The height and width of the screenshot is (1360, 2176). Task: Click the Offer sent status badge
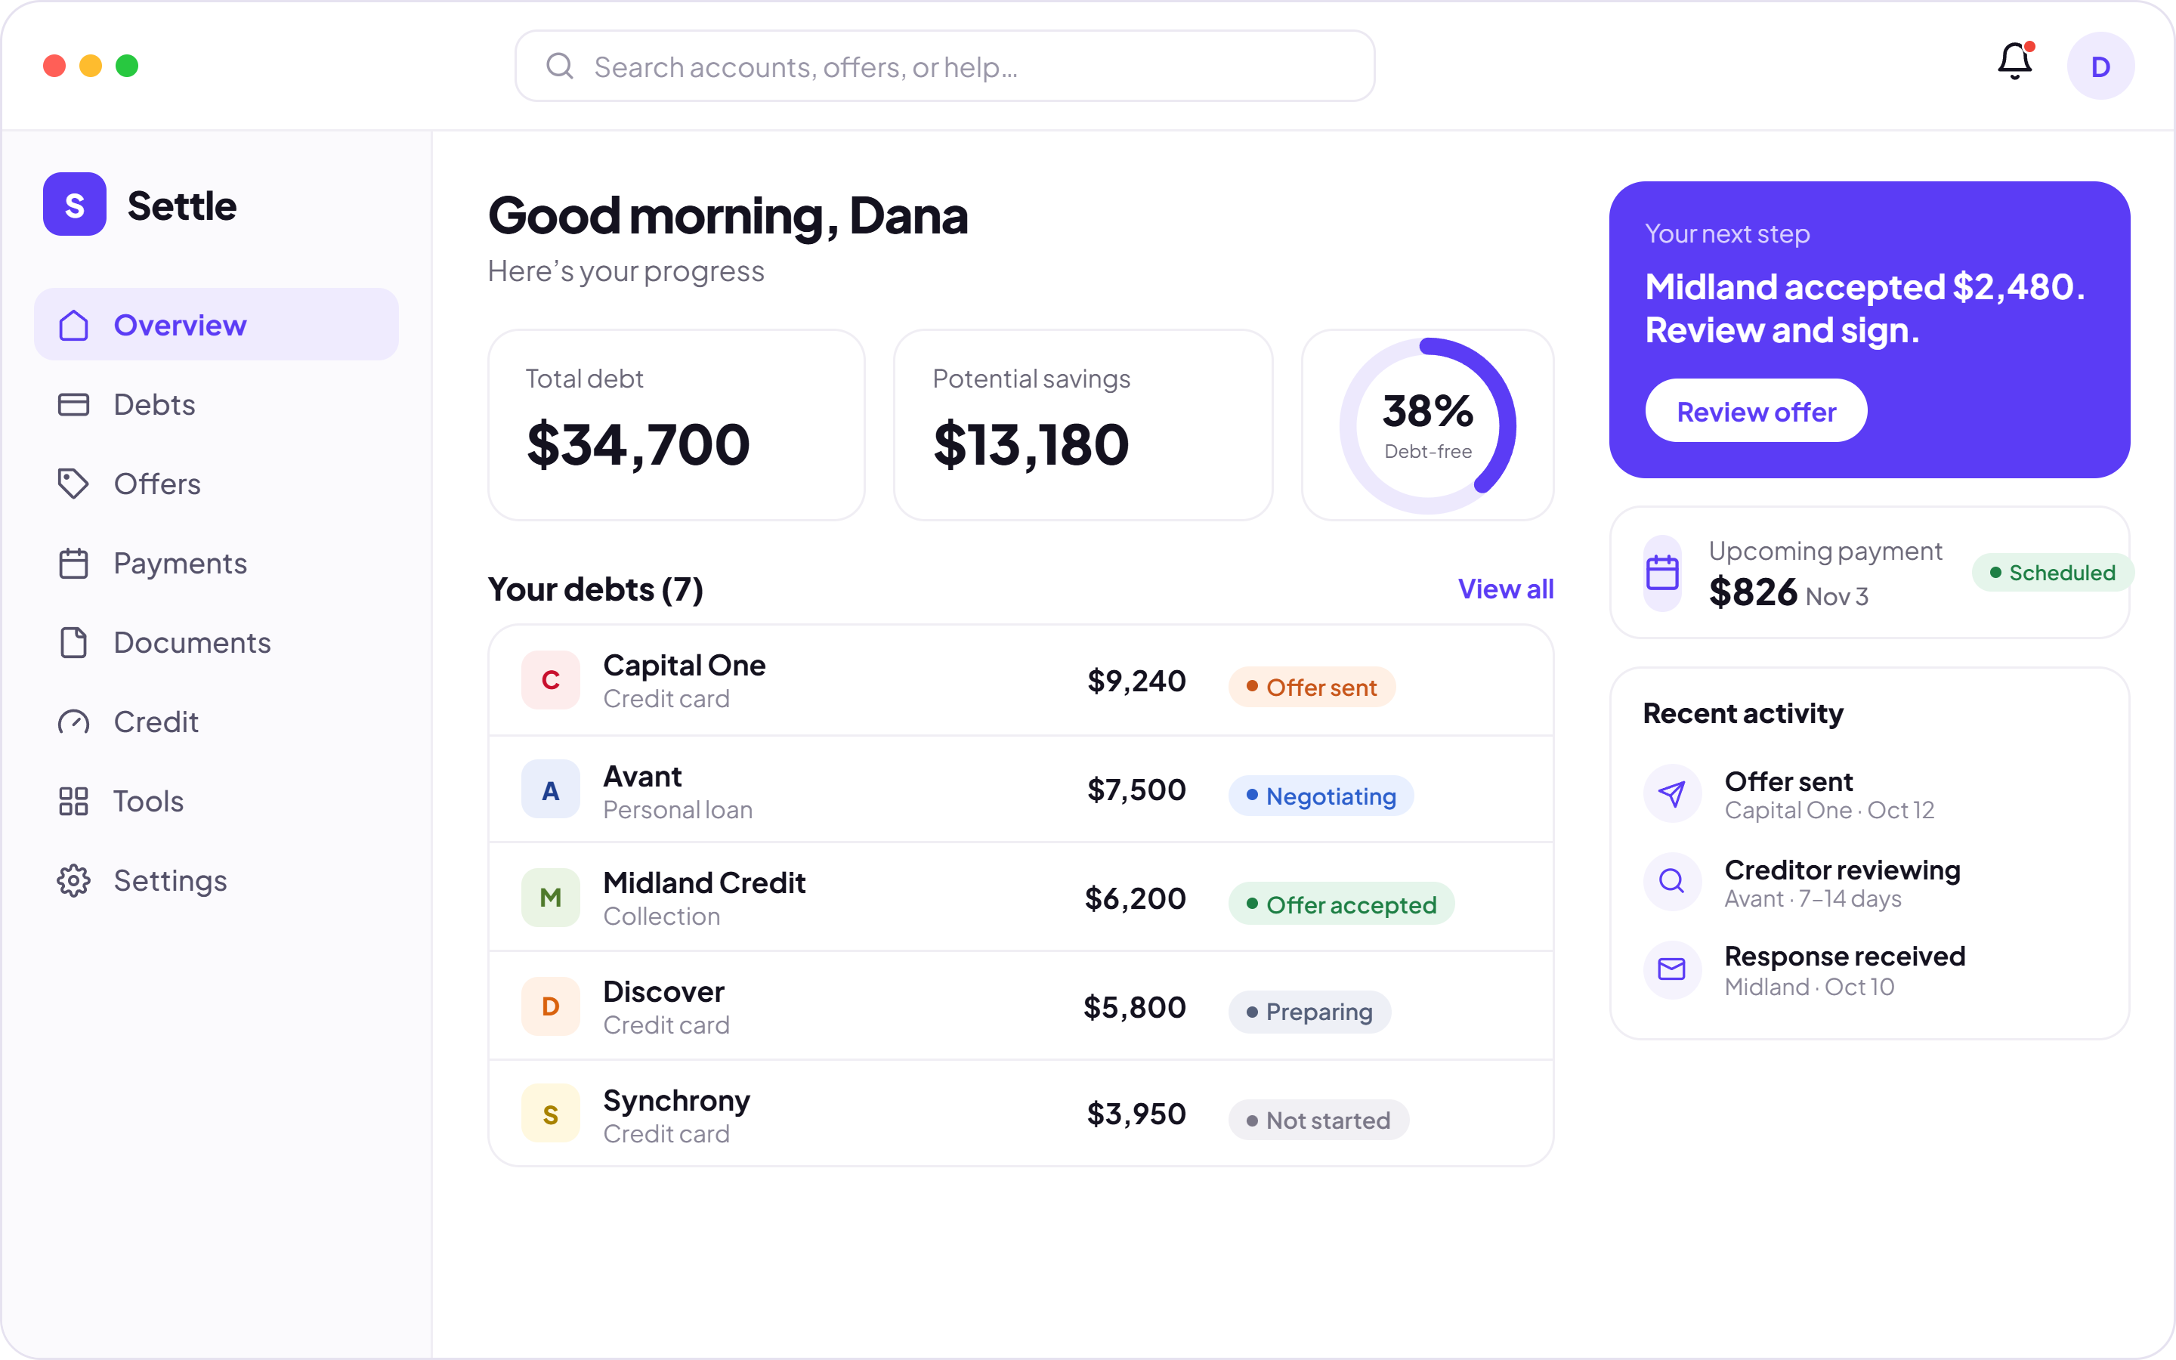[x=1312, y=688]
